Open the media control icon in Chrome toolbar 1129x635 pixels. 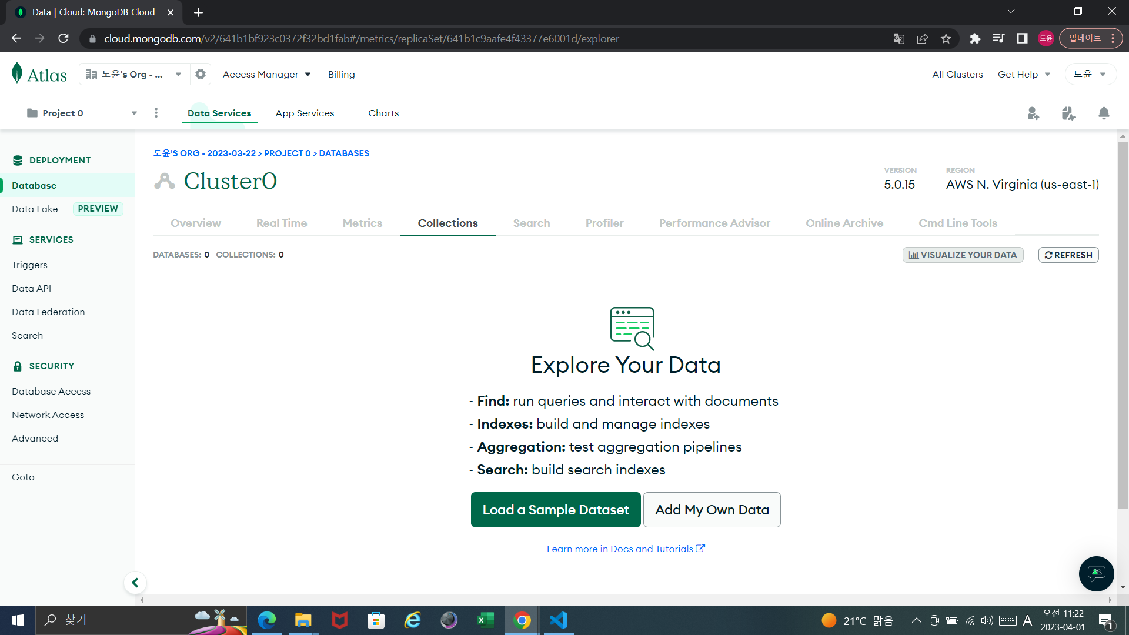pyautogui.click(x=998, y=39)
